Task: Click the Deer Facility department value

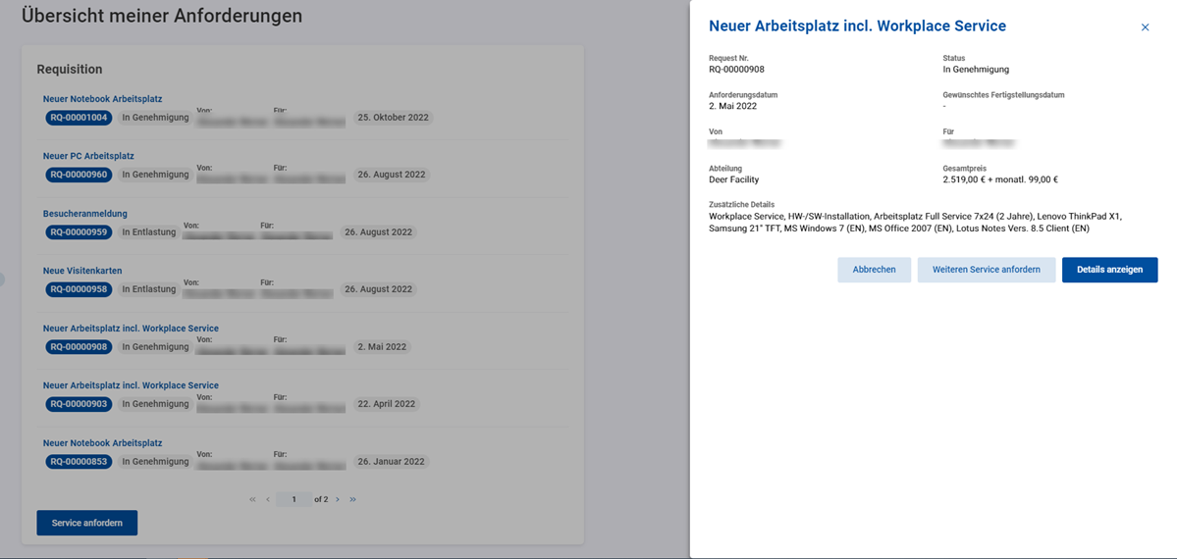Action: tap(735, 180)
